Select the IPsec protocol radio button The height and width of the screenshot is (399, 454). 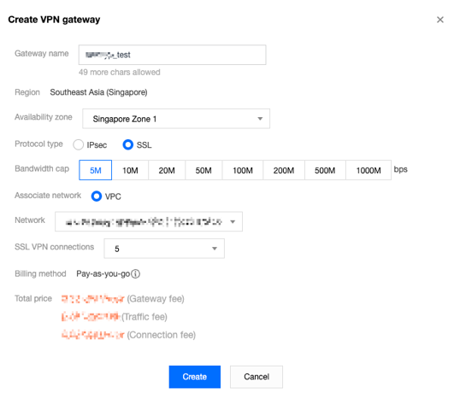78,144
